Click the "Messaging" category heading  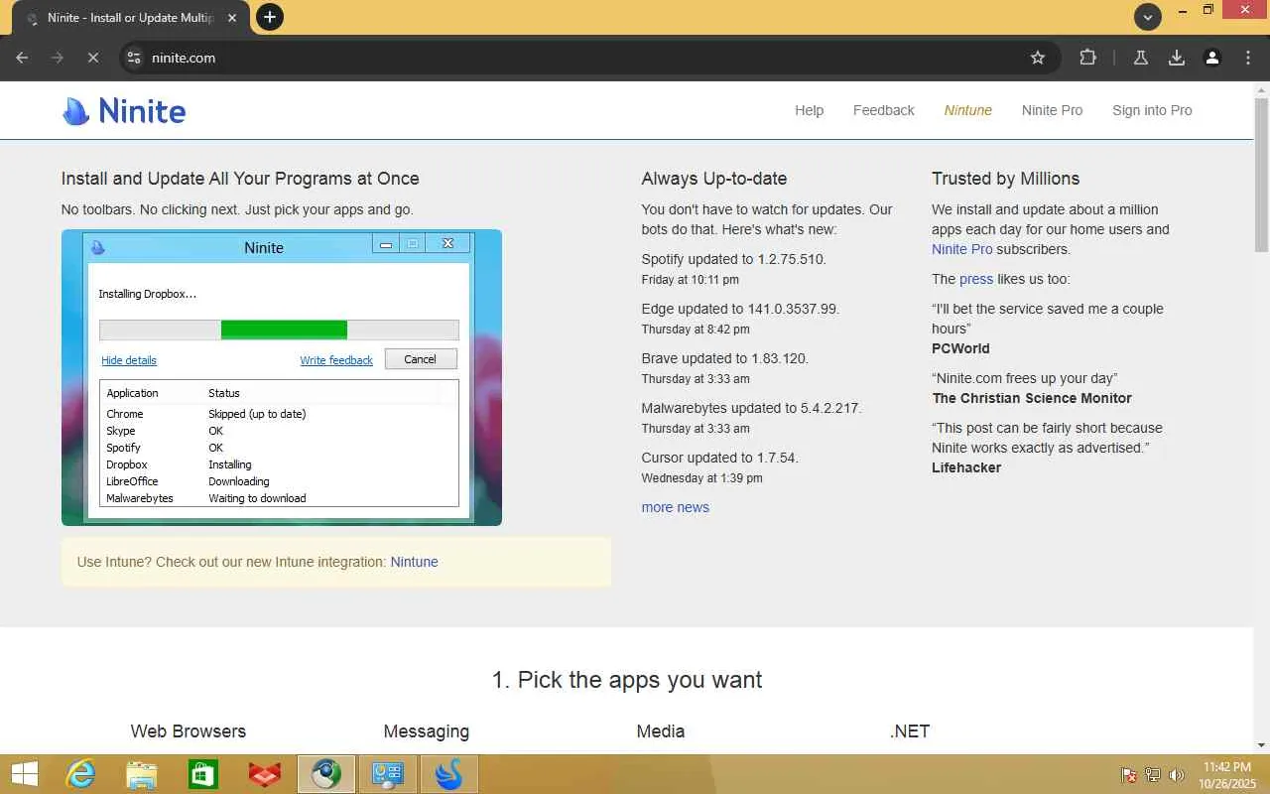[427, 731]
